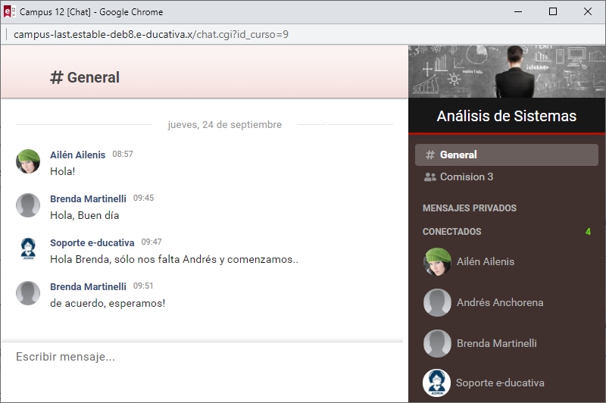This screenshot has width=606, height=403.
Task: Minimize the Chrome chat window
Action: pos(518,11)
